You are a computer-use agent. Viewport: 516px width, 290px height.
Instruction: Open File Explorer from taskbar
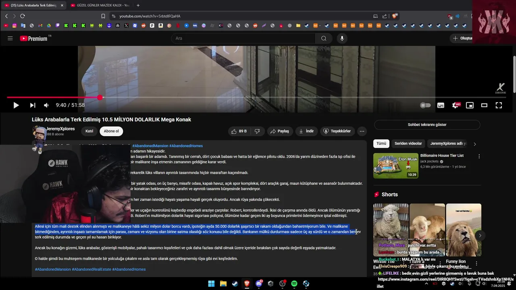click(x=223, y=284)
